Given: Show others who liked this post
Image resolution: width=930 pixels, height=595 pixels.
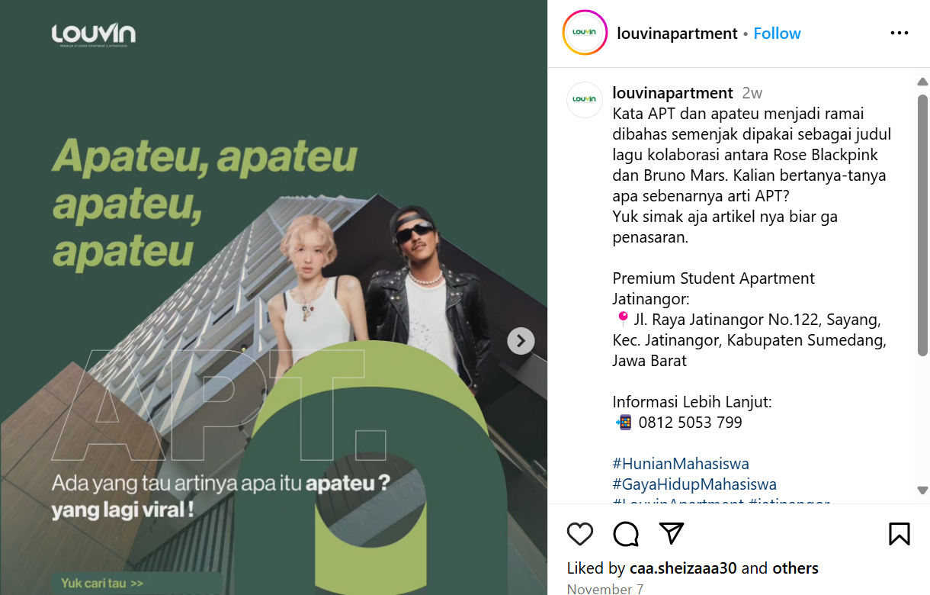Looking at the screenshot, I should tap(795, 568).
